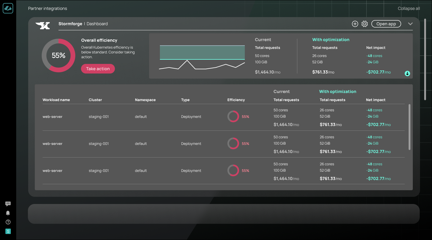Screen dimensions: 432x240
Task: Open the notifications bell
Action: click(8, 213)
